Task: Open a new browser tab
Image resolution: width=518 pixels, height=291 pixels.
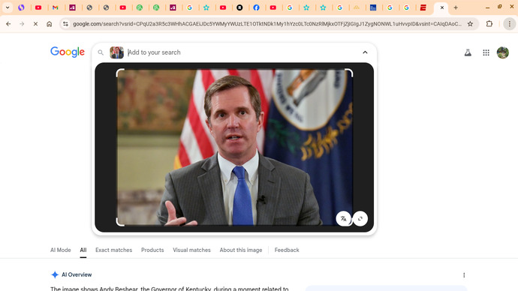Action: 456,7
